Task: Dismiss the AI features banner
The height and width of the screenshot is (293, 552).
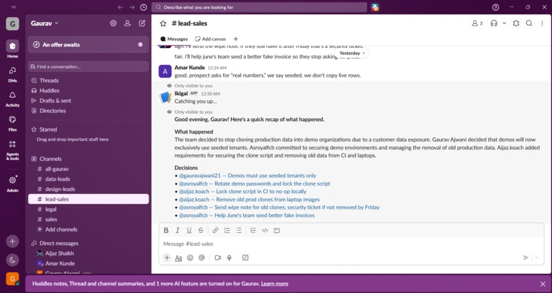Action: tap(543, 284)
